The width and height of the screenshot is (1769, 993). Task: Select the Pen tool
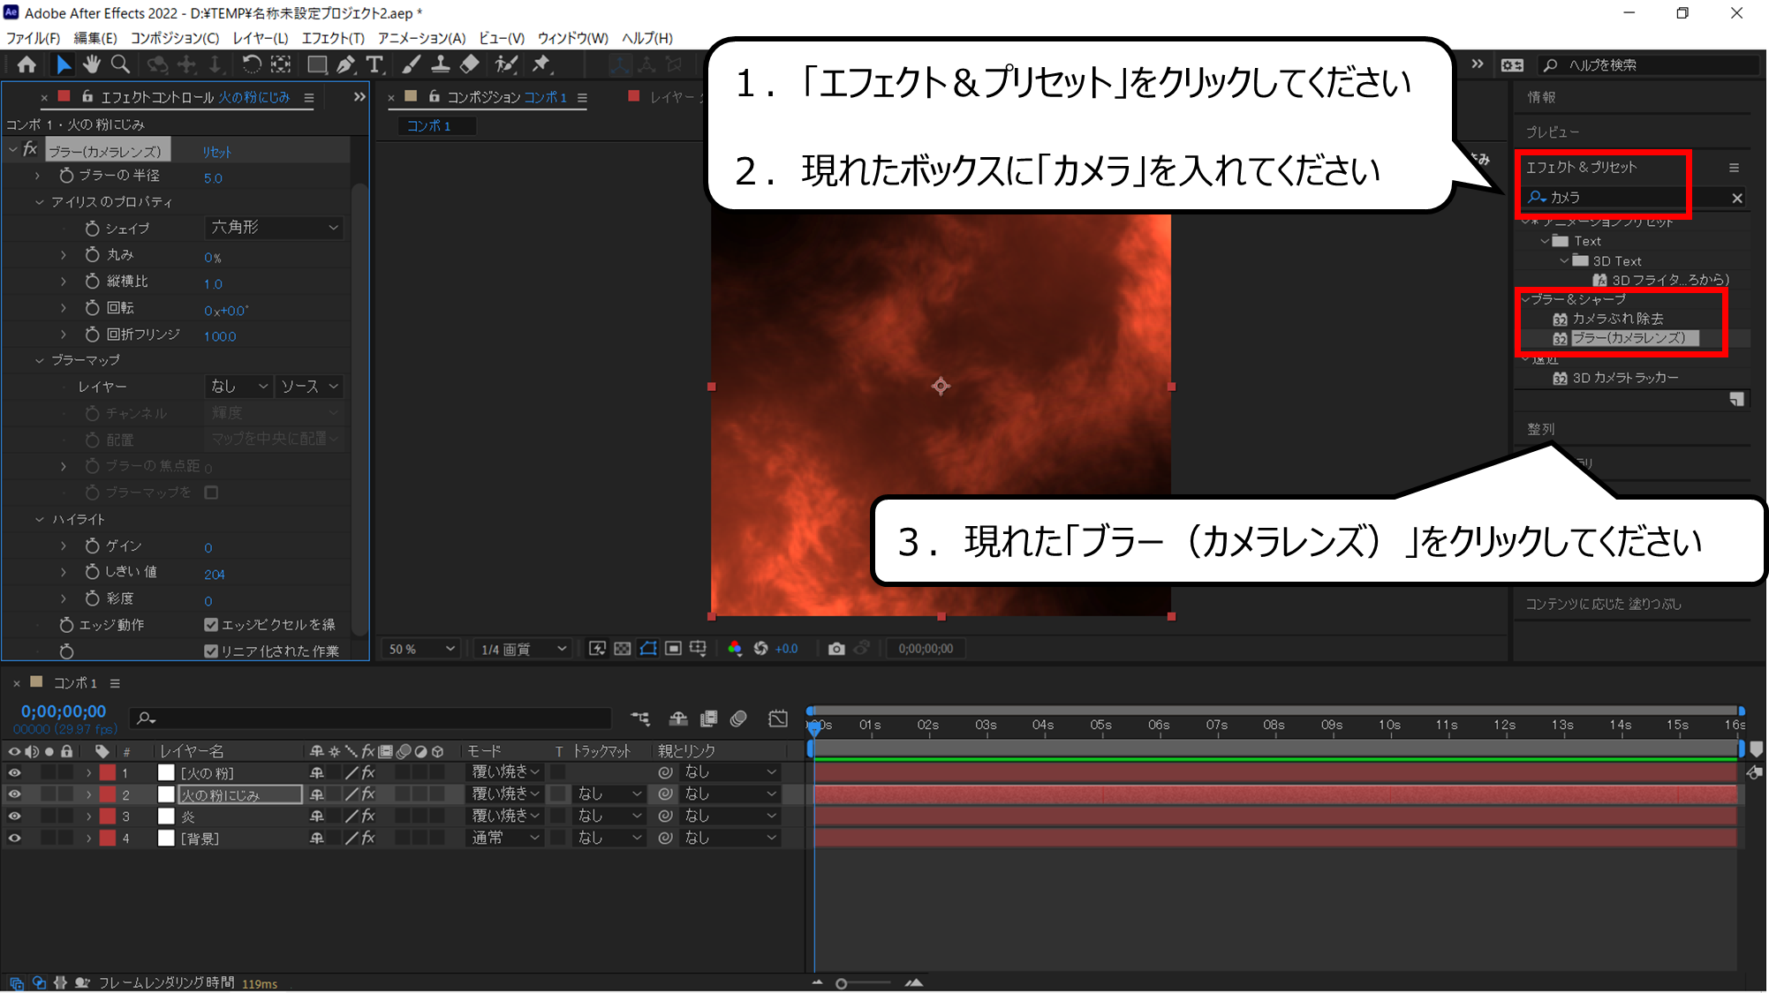pos(346,64)
